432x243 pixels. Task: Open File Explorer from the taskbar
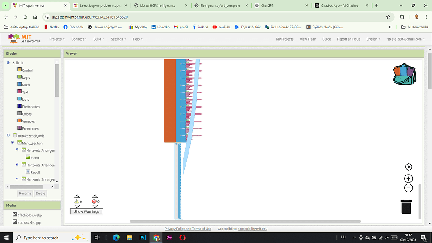[130, 238]
